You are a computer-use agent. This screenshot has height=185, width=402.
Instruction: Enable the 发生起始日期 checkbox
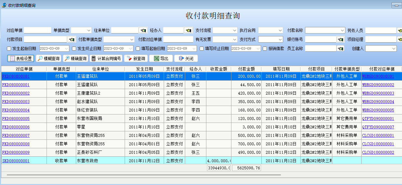(x=9, y=48)
